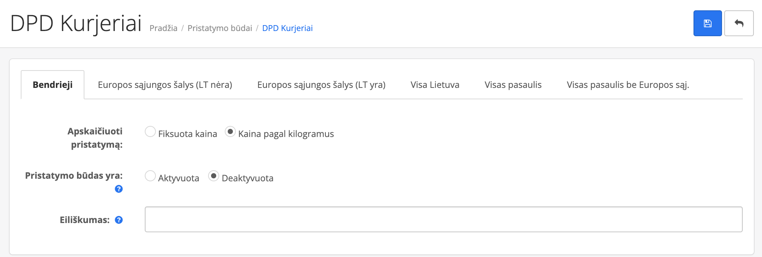Choose the Deaktyvuota radio button
762x257 pixels.
coord(214,176)
